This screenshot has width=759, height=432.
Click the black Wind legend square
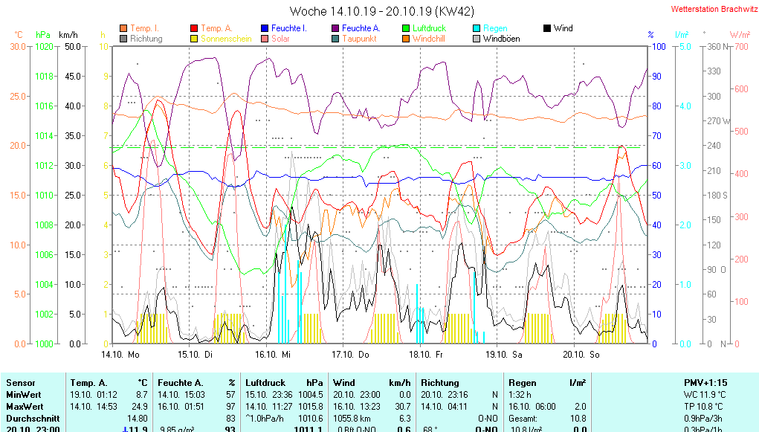(x=547, y=28)
